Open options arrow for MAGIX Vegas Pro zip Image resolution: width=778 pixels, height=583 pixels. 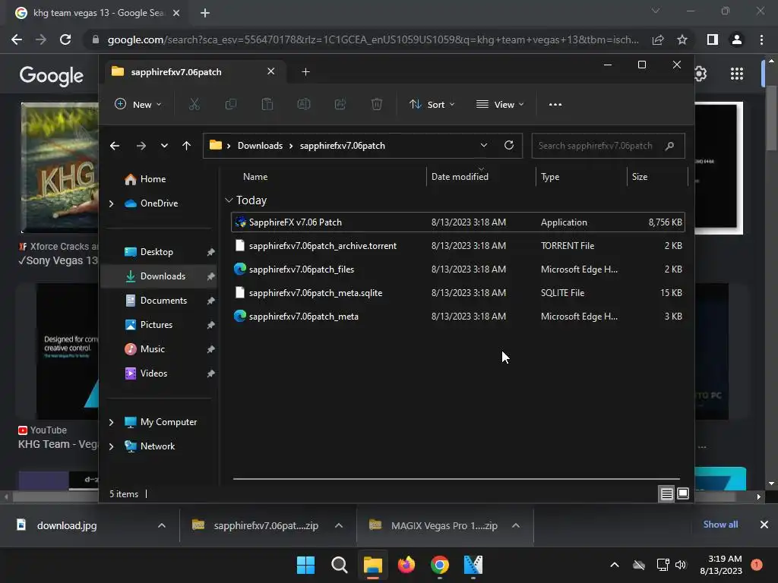[516, 525]
